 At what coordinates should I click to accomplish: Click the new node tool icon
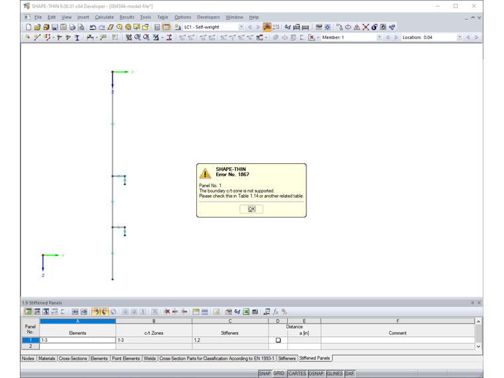click(x=28, y=38)
